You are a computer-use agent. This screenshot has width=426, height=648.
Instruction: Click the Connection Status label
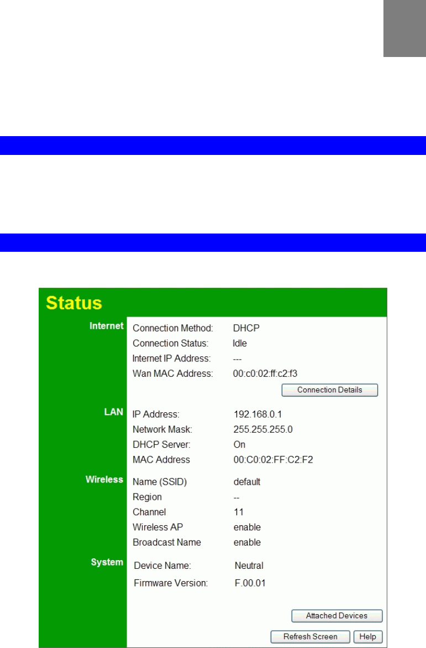(171, 344)
